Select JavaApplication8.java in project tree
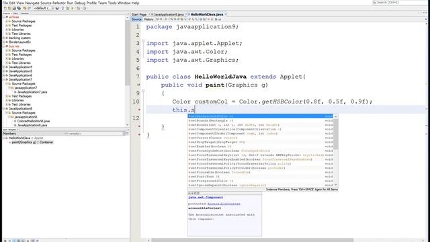This screenshot has width=430, height=242. pyautogui.click(x=32, y=125)
